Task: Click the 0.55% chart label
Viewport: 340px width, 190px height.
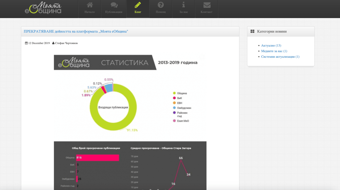Action: (x=109, y=80)
